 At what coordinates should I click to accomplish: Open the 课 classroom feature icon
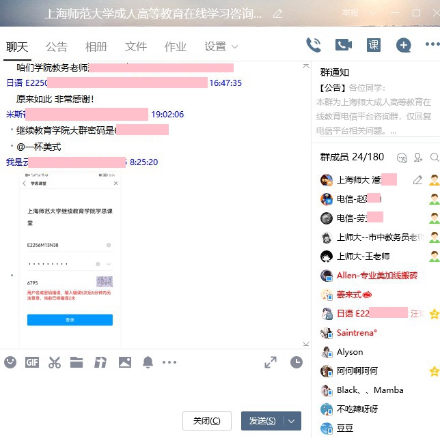373,46
